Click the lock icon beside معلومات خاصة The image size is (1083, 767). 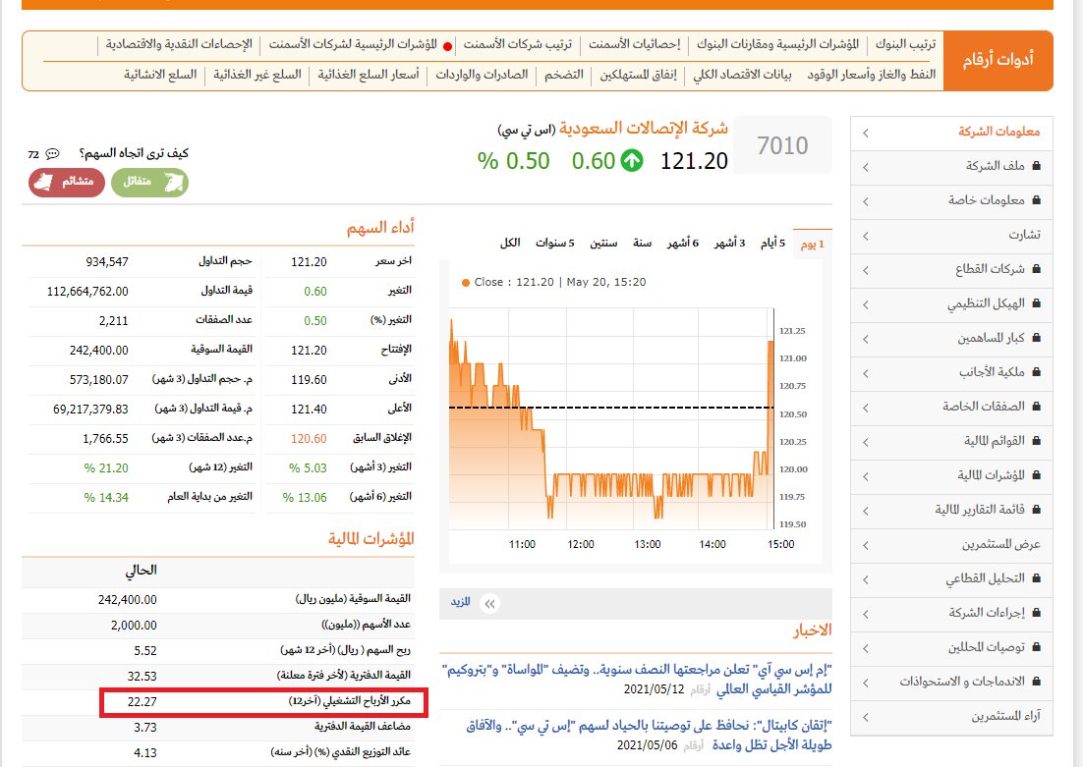[x=1036, y=200]
